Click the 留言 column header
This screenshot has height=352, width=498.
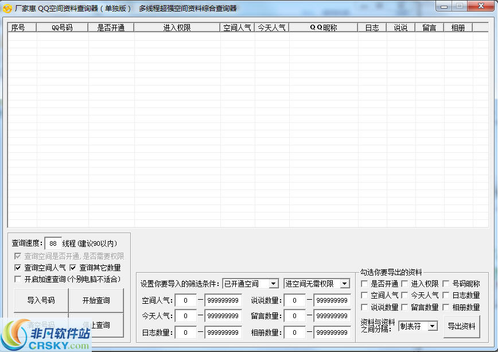(x=429, y=28)
